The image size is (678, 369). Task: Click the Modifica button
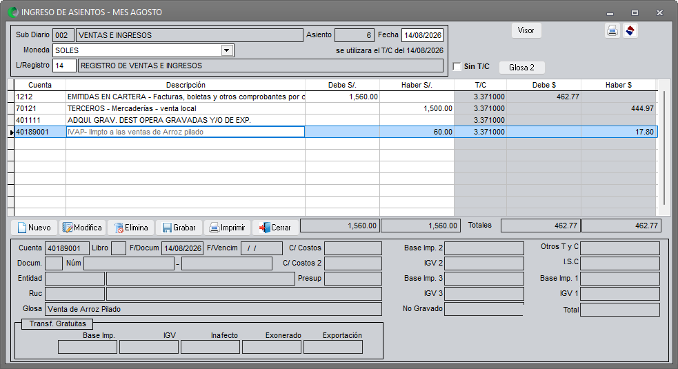pos(81,228)
